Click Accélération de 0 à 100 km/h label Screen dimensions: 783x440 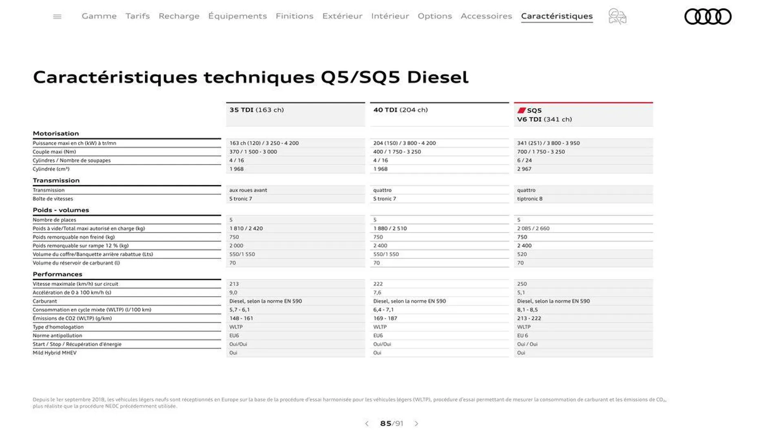tap(72, 292)
